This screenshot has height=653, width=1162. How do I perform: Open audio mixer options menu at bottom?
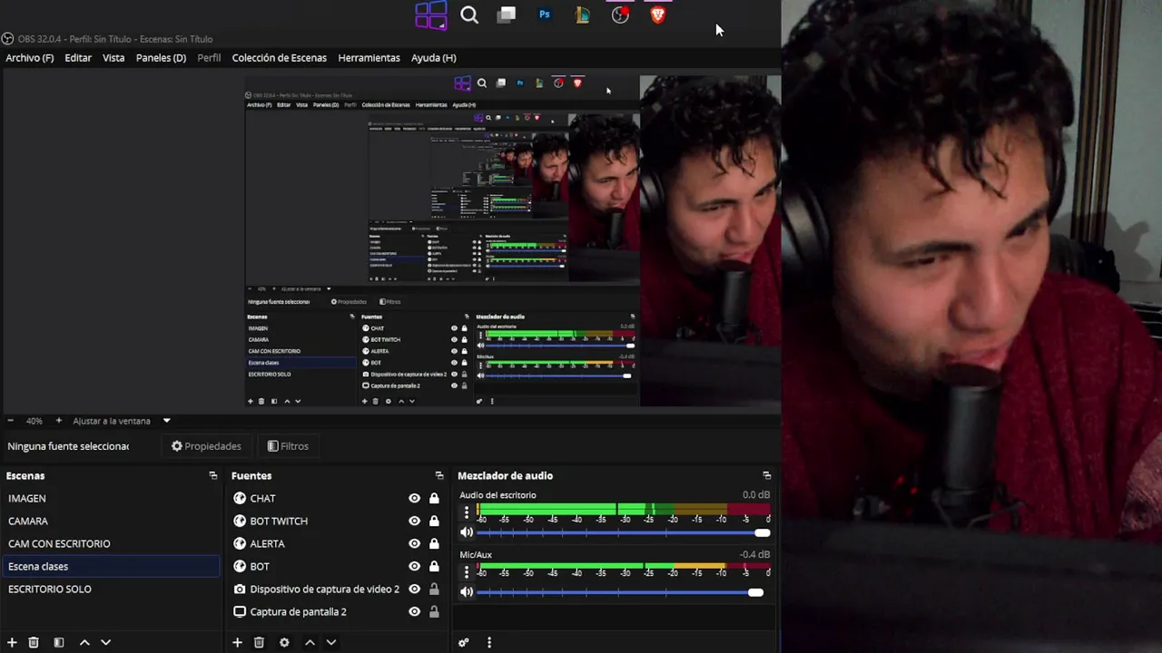tap(488, 642)
